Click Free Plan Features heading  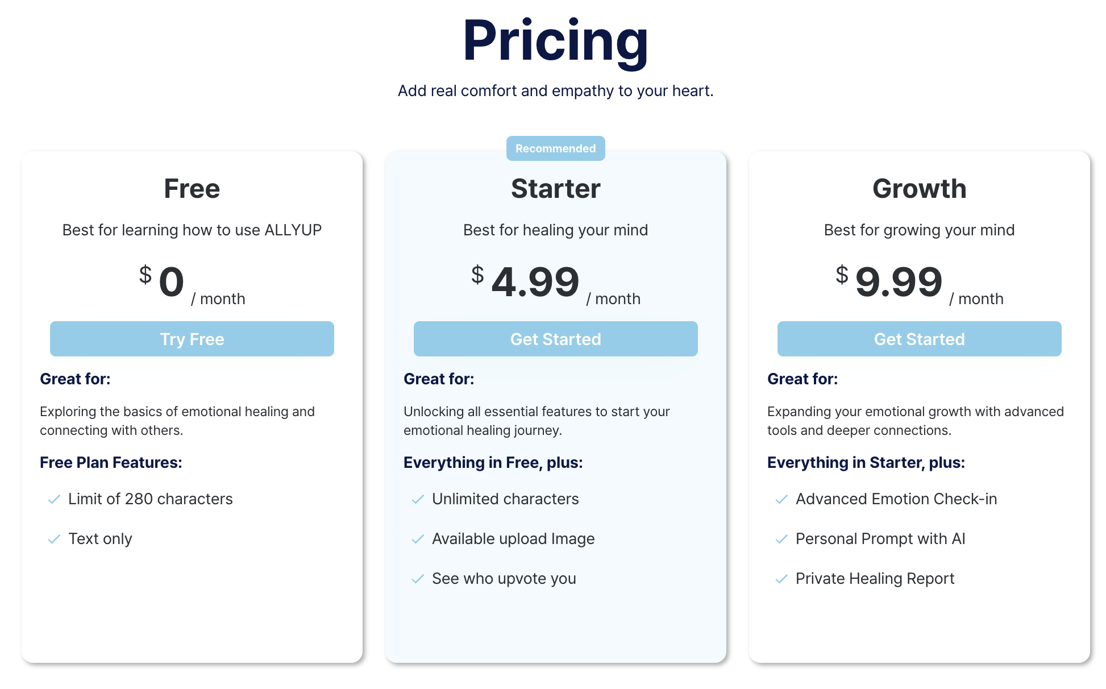(111, 463)
